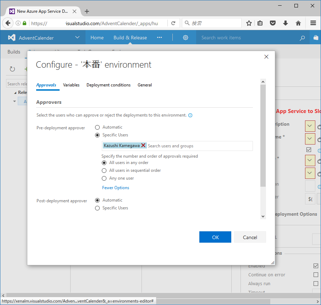Image resolution: width=321 pixels, height=305 pixels.
Task: Choose All users in sequential order
Action: (x=104, y=170)
